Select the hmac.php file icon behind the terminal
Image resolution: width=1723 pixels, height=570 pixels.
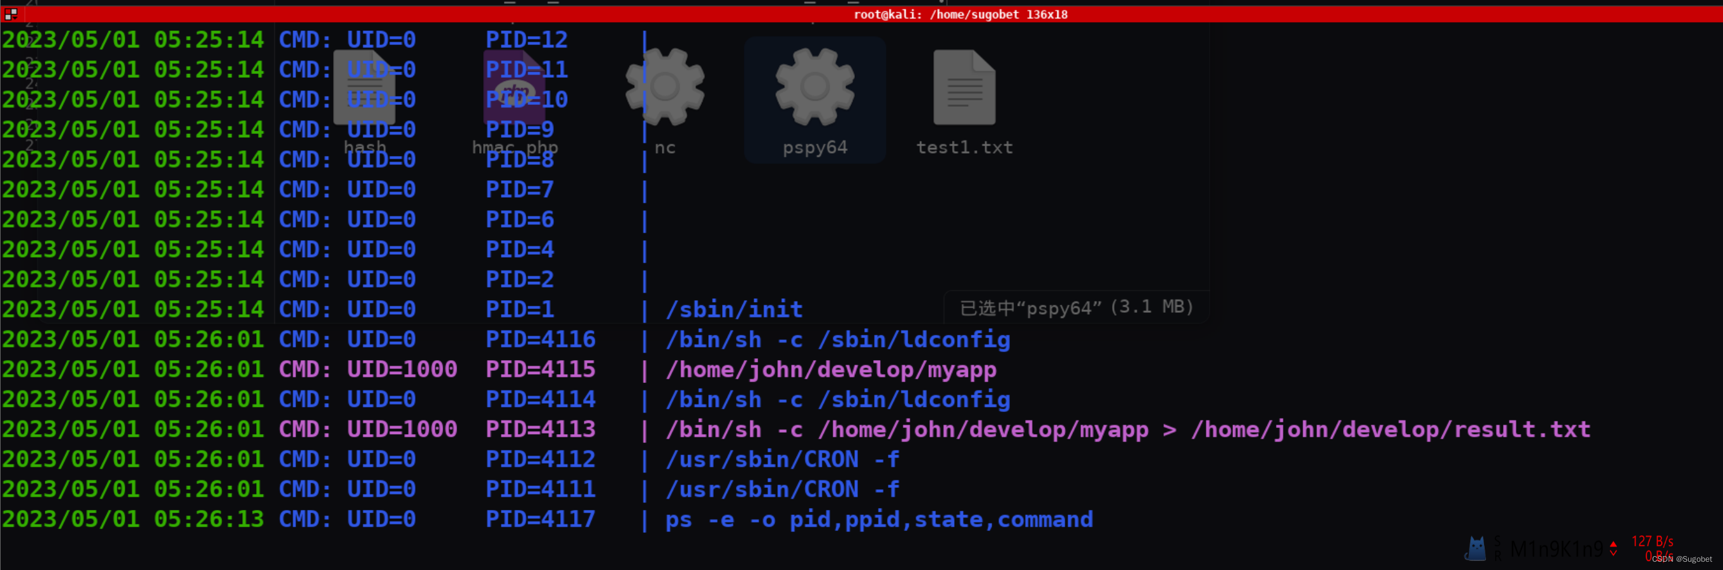pos(514,87)
